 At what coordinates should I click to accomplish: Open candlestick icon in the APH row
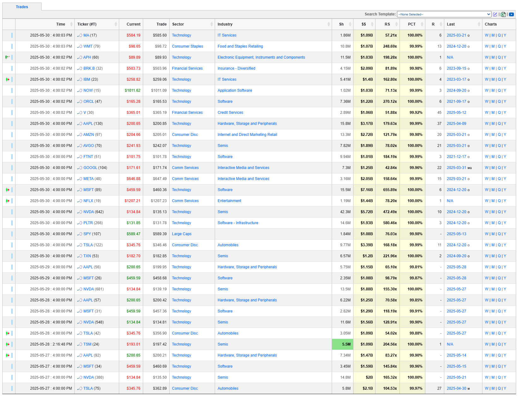pyautogui.click(x=8, y=57)
